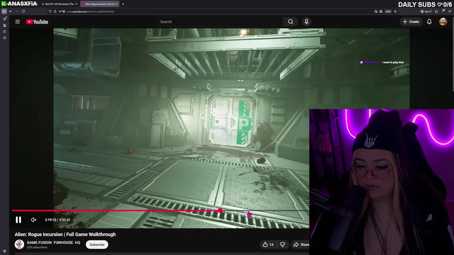Bookmark this page with the star icon
454x255 pixels.
395,11
